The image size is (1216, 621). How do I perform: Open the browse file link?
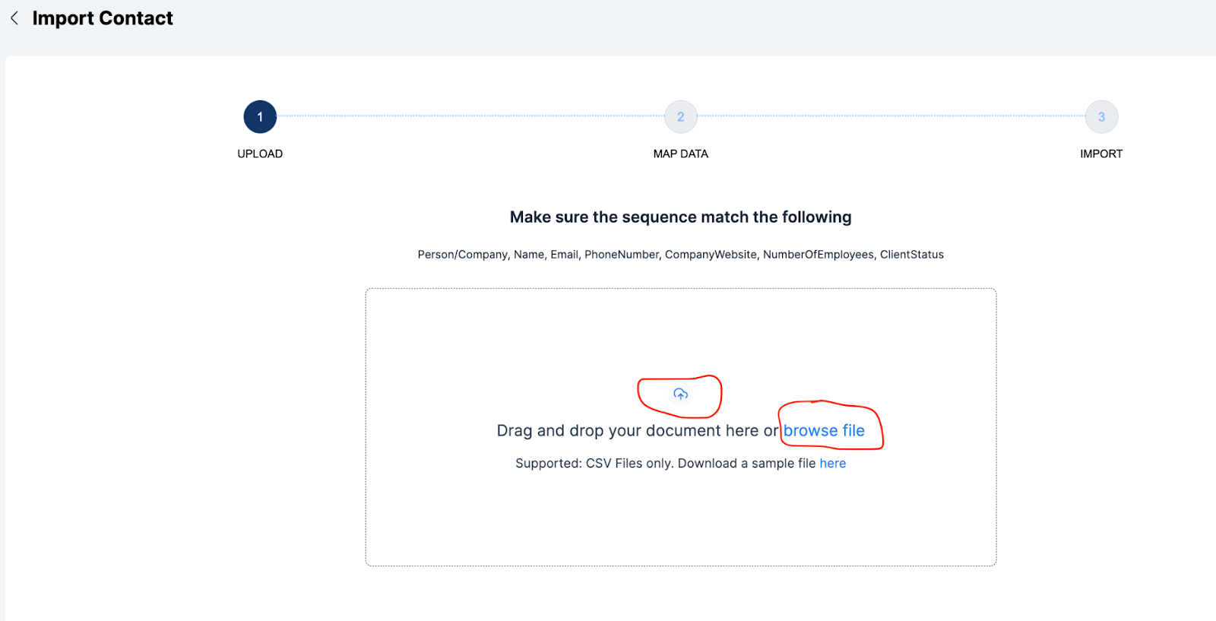pyautogui.click(x=824, y=431)
